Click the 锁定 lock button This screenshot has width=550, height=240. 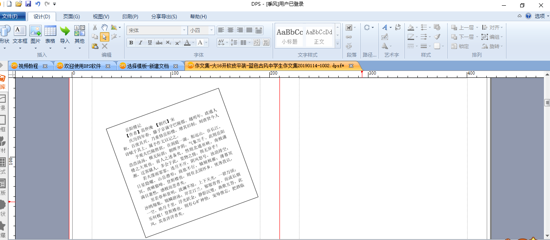[x=460, y=46]
